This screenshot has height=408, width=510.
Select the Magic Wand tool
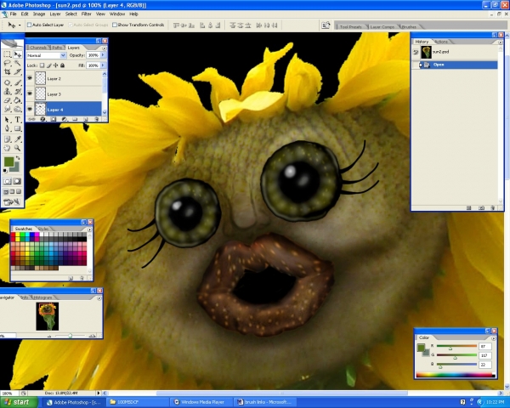[18, 63]
